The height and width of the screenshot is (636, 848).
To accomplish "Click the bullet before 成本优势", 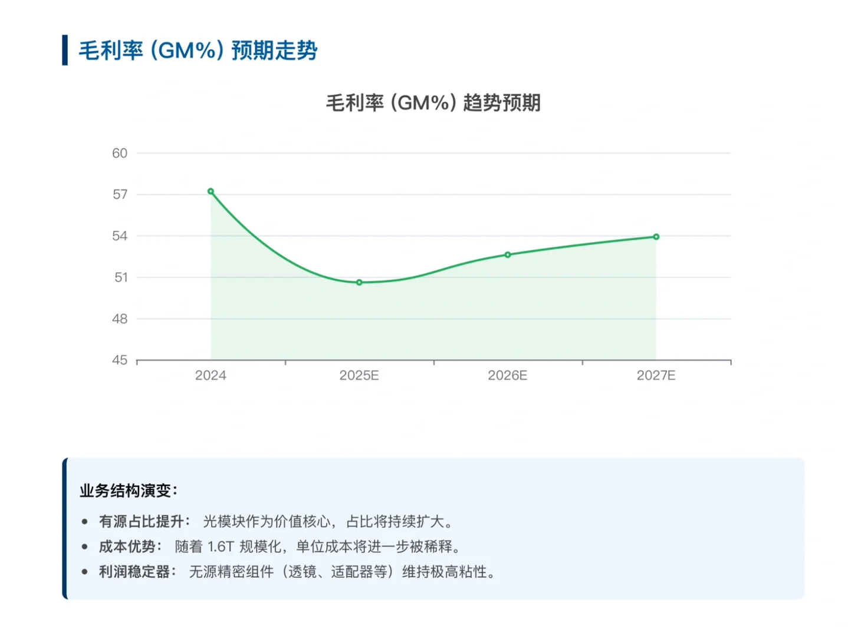I will point(83,546).
